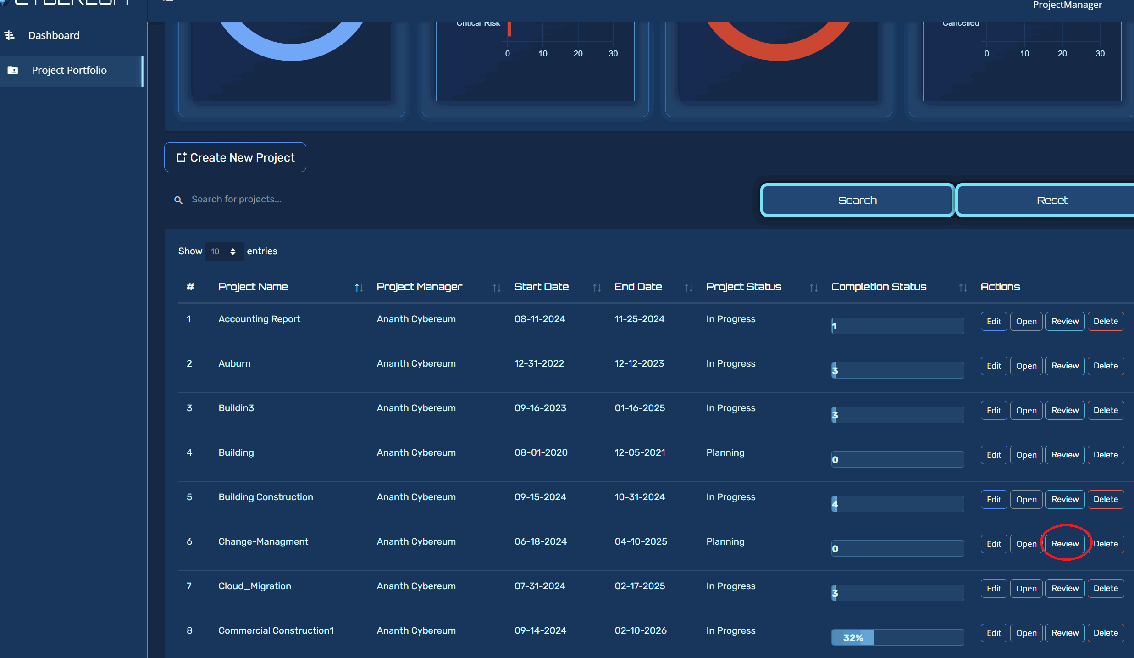
Task: Click the Search button
Action: click(857, 200)
